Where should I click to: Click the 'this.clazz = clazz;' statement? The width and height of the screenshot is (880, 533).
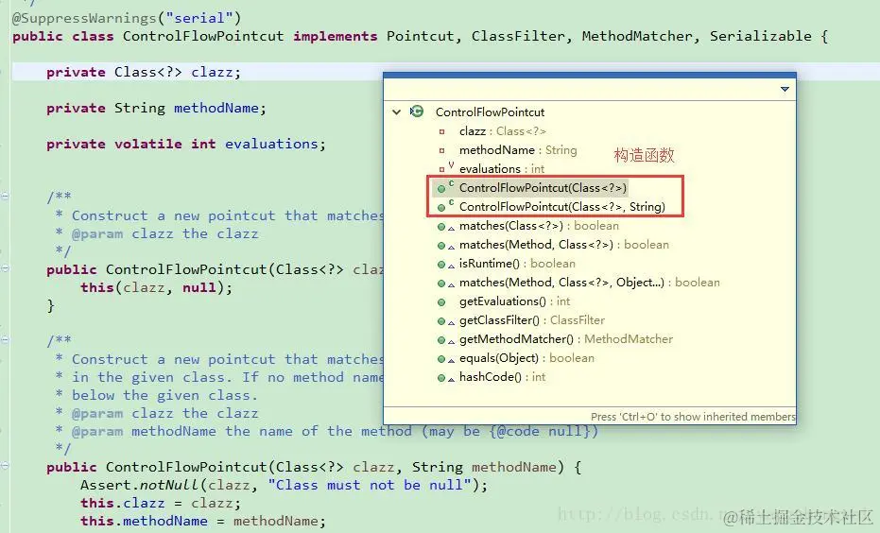click(161, 504)
